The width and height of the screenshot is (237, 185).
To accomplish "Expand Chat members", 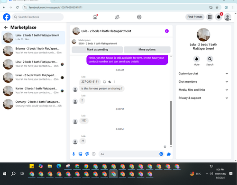I will pyautogui.click(x=203, y=82).
